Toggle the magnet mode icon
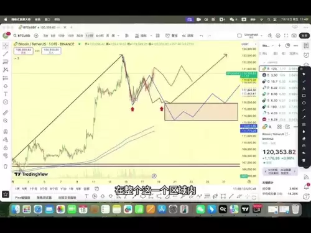The image size is (311, 233). pyautogui.click(x=6, y=132)
